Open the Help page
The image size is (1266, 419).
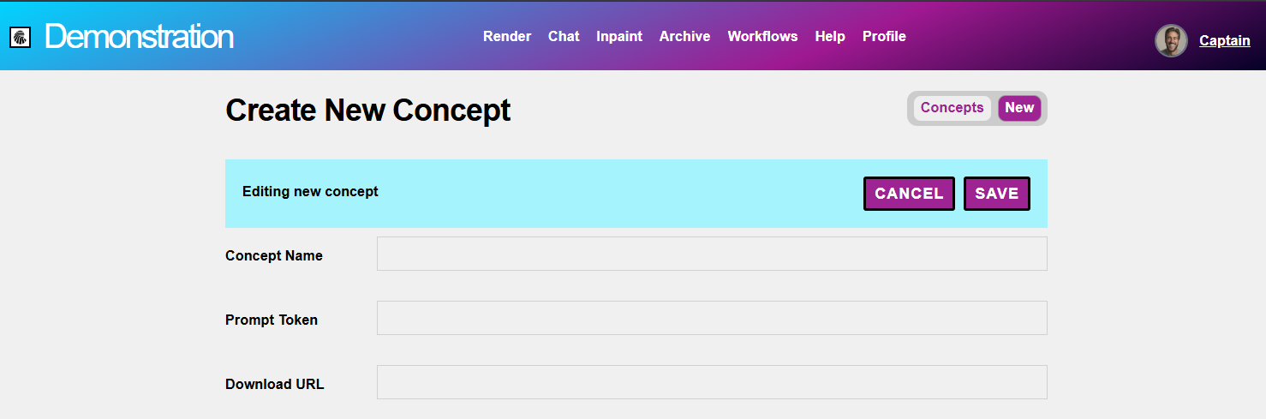coord(830,36)
